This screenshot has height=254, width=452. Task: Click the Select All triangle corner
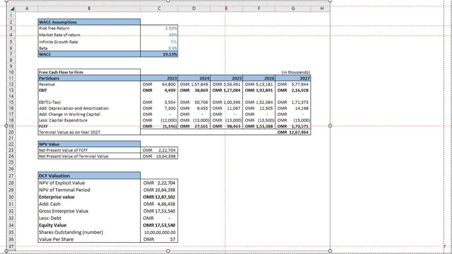click(x=12, y=8)
